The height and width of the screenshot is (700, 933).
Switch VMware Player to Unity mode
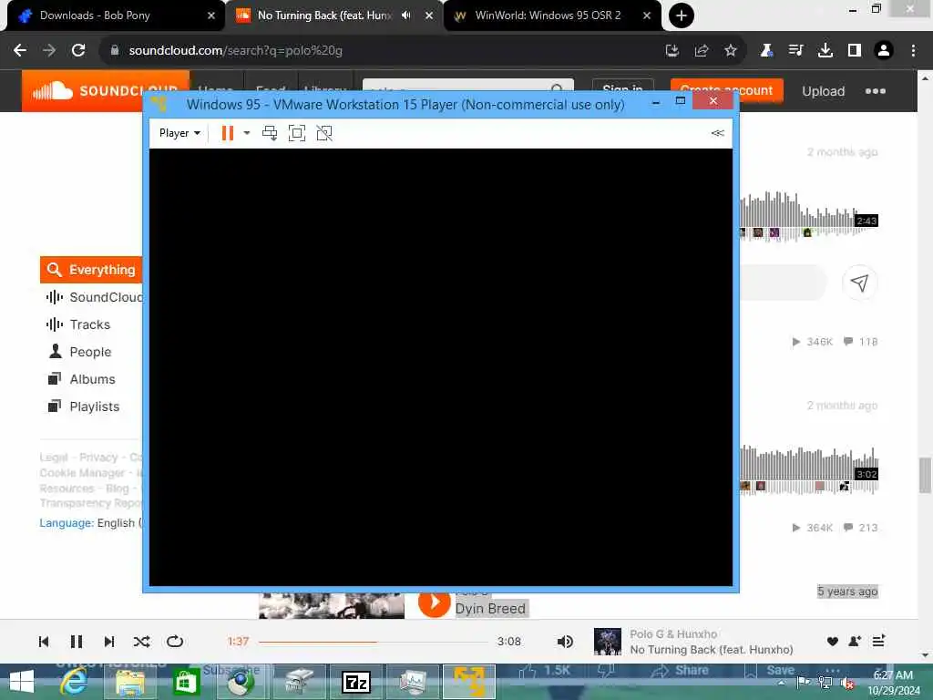324,133
